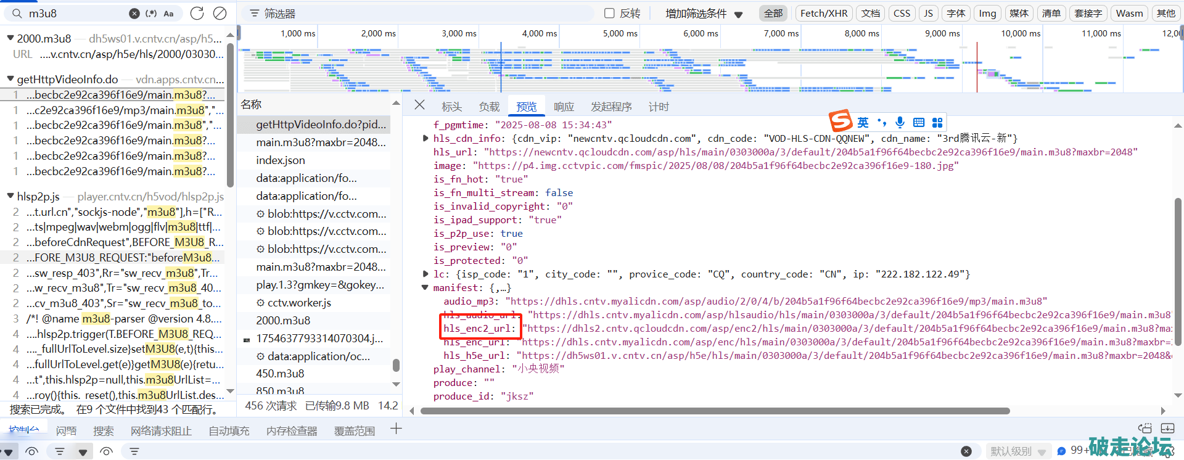This screenshot has width=1184, height=460.
Task: Filter requests by Fetch/XHR type
Action: 824,13
